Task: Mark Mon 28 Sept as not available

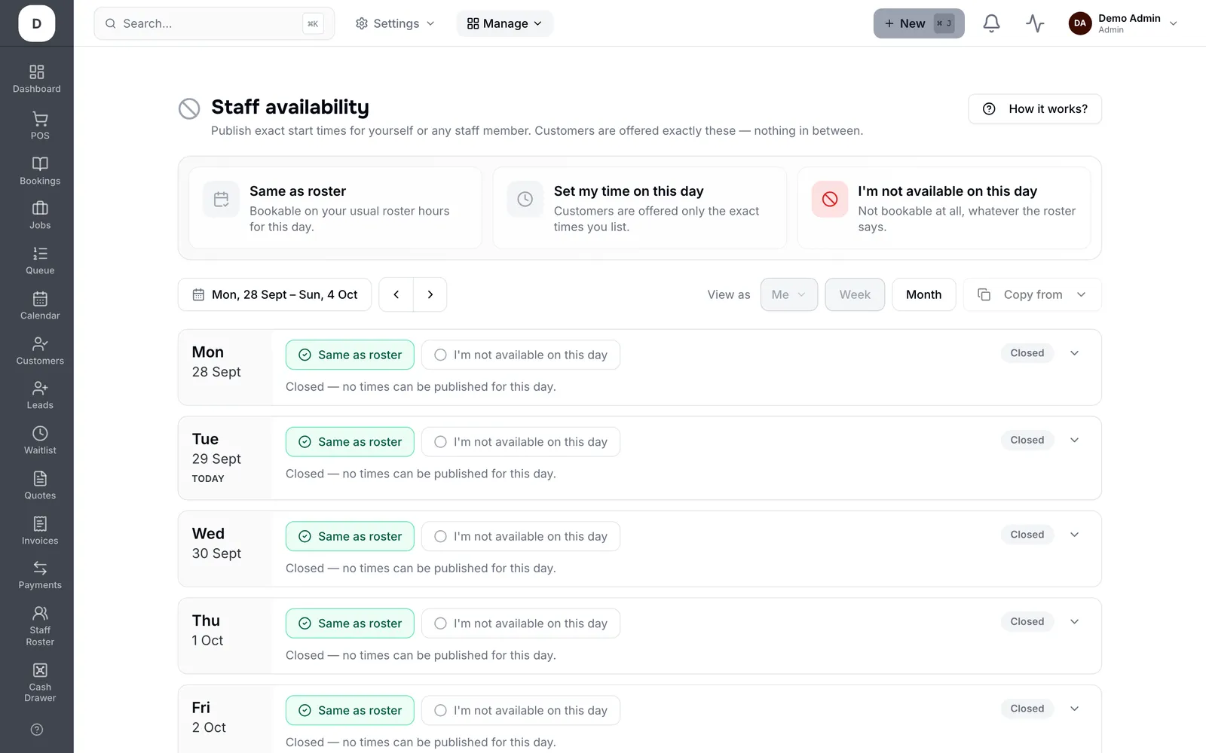Action: 521,355
